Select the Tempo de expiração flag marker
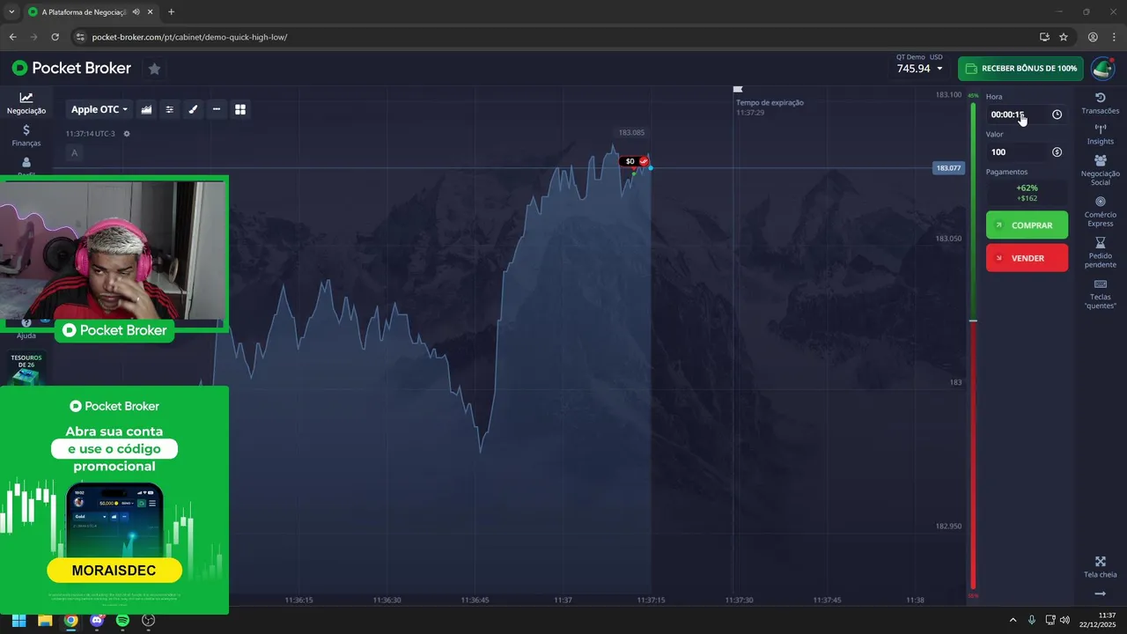Screen dimensions: 1127x634 coord(738,89)
